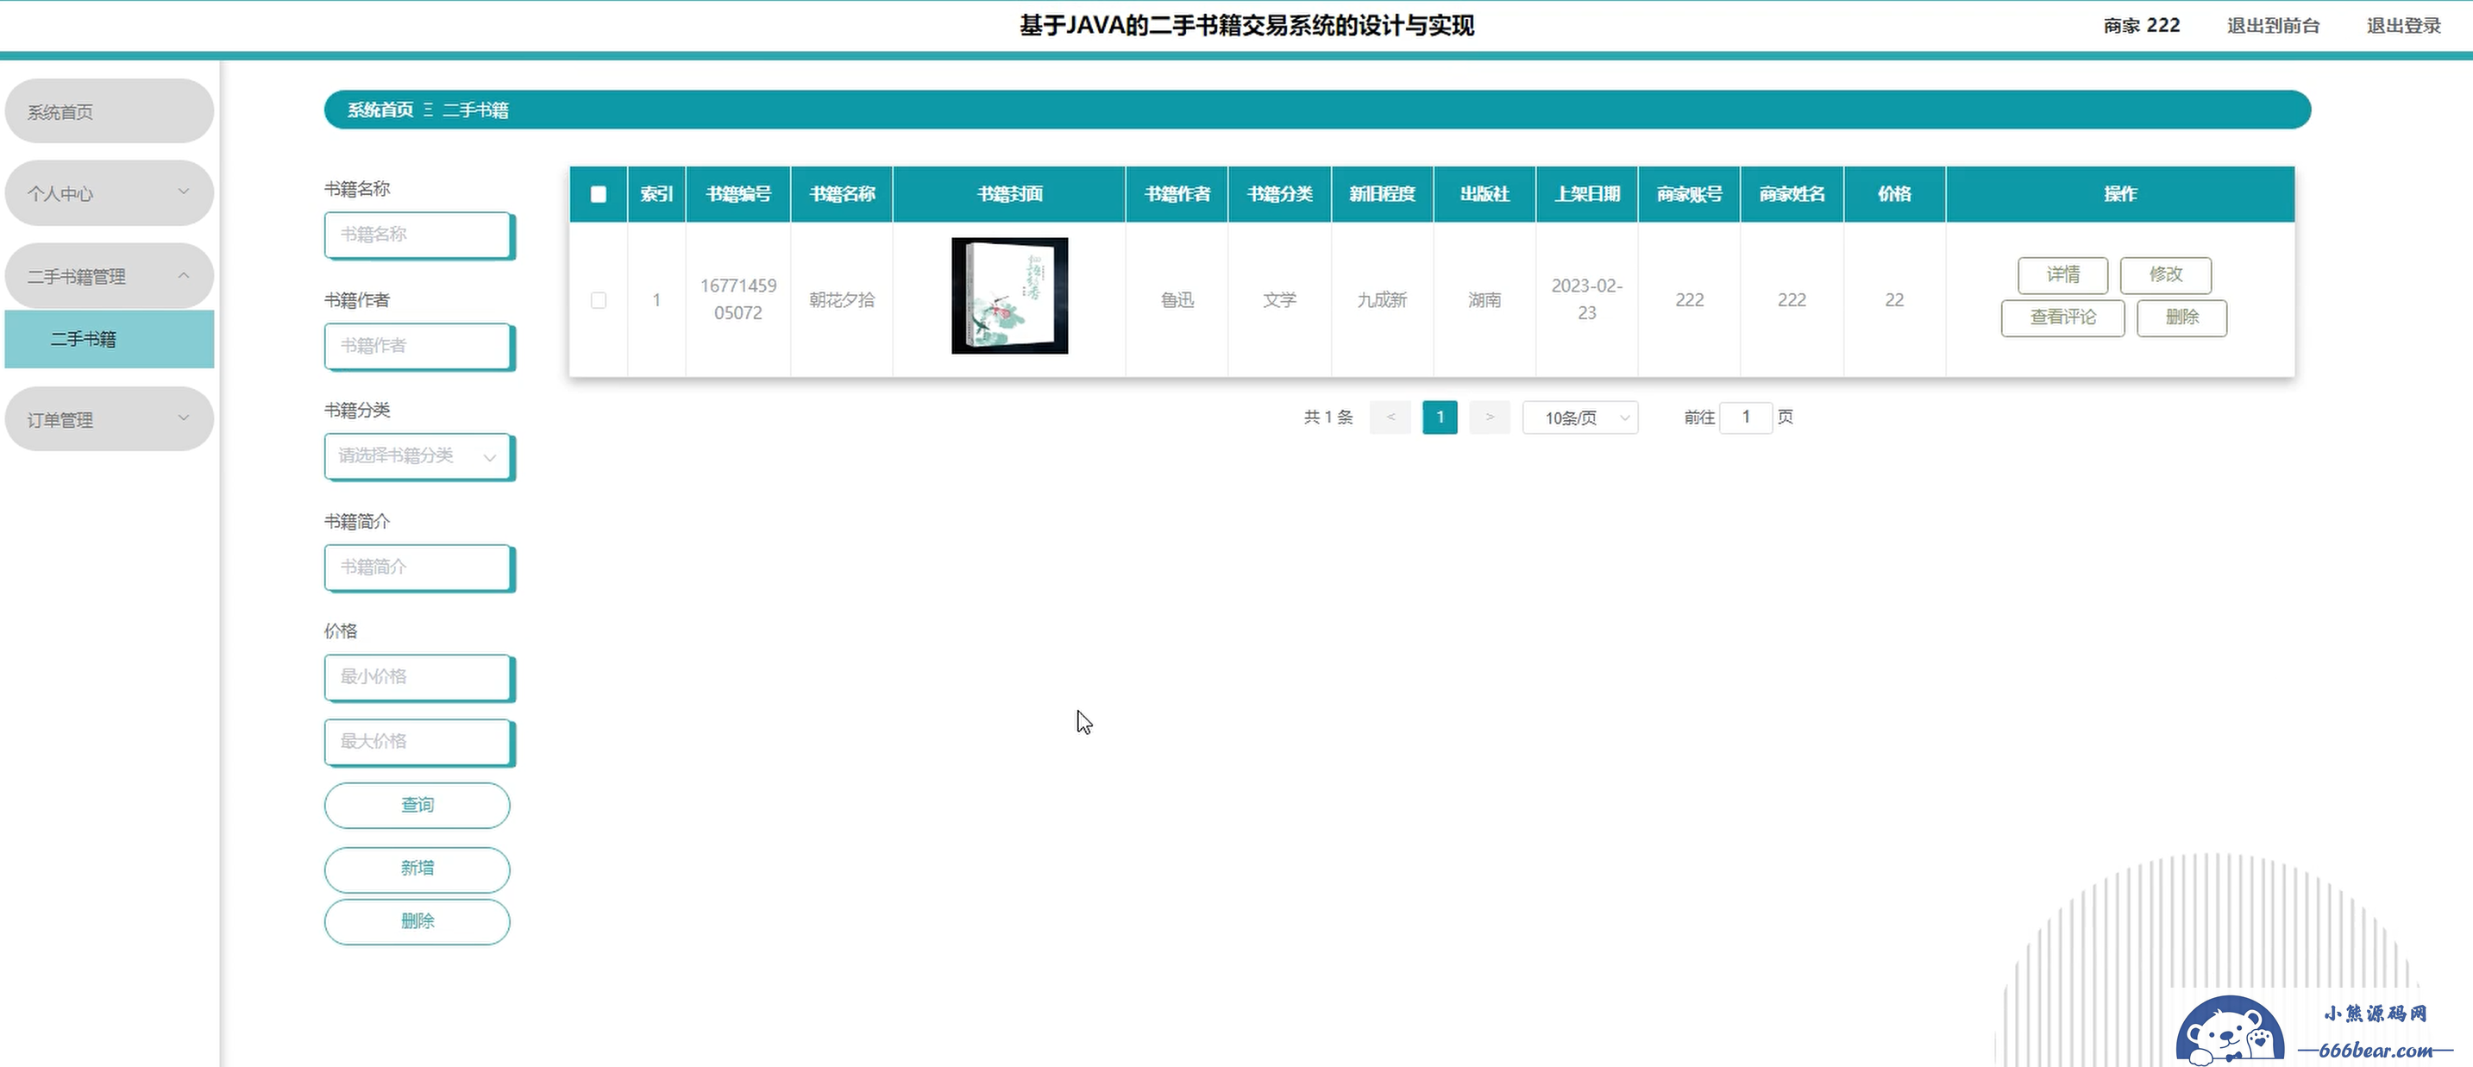This screenshot has height=1067, width=2473.
Task: Go to next page arrow
Action: [1490, 417]
